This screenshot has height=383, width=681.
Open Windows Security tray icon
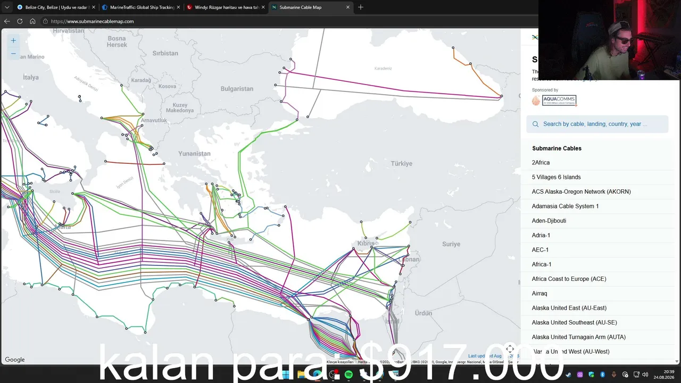tap(591, 374)
